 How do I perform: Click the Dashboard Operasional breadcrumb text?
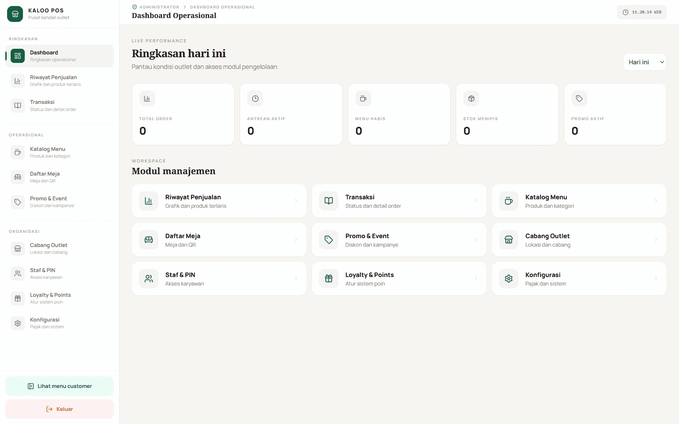222,7
